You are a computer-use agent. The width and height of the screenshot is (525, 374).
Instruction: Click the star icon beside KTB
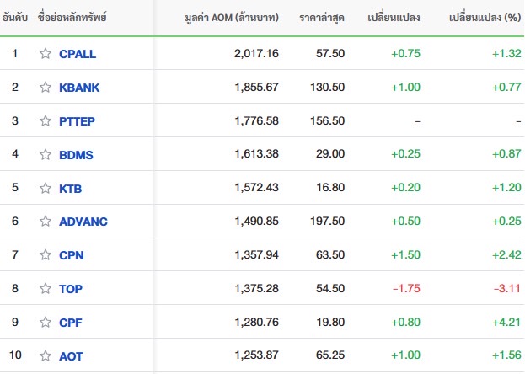pyautogui.click(x=46, y=188)
